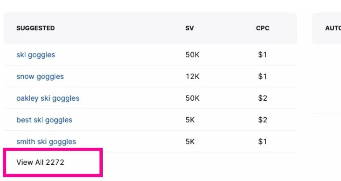
Task: Open the "snow goggles" keyword link
Action: (x=40, y=77)
